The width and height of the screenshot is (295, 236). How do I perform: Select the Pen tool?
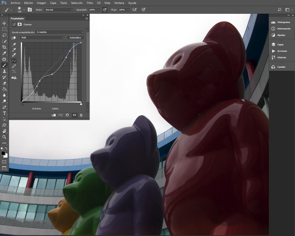pos(4,107)
